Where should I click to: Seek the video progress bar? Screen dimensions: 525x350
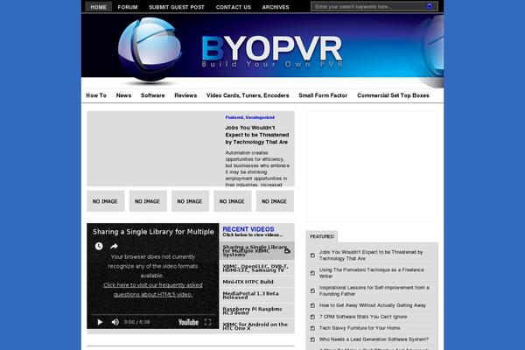tap(152, 315)
